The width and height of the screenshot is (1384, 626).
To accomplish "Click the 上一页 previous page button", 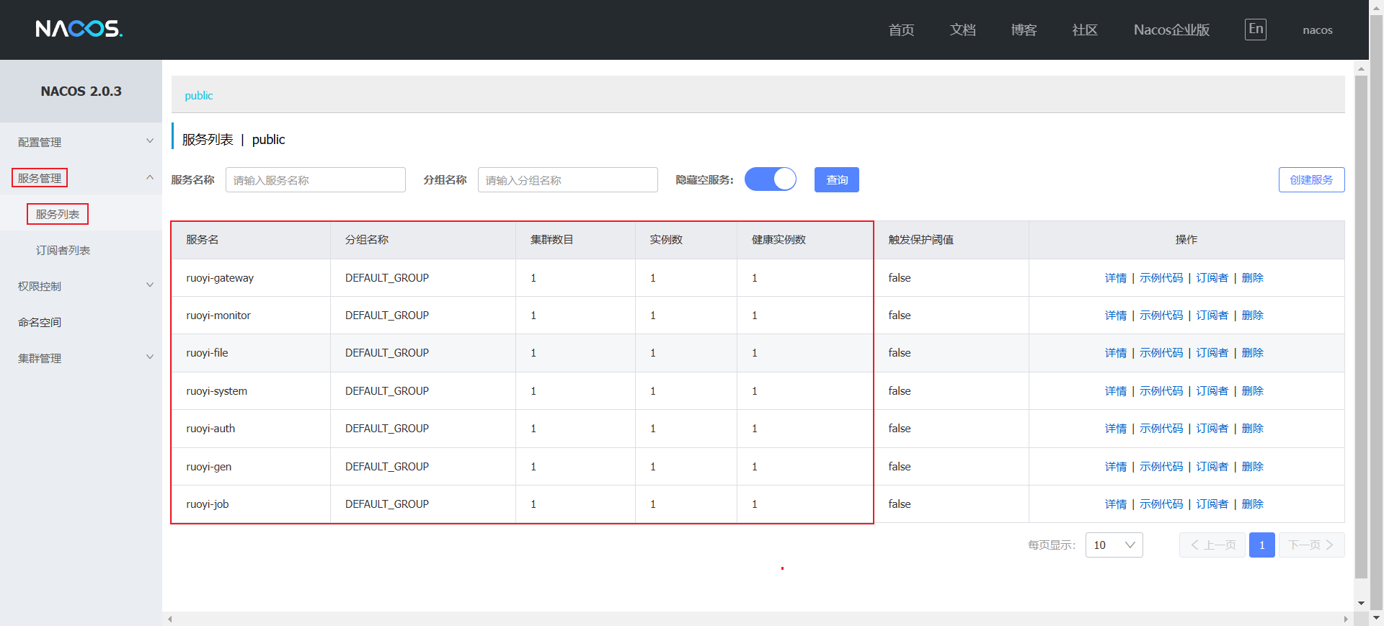I will coord(1212,545).
